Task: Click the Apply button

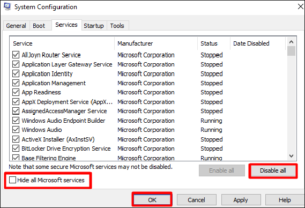Action: click(241, 200)
